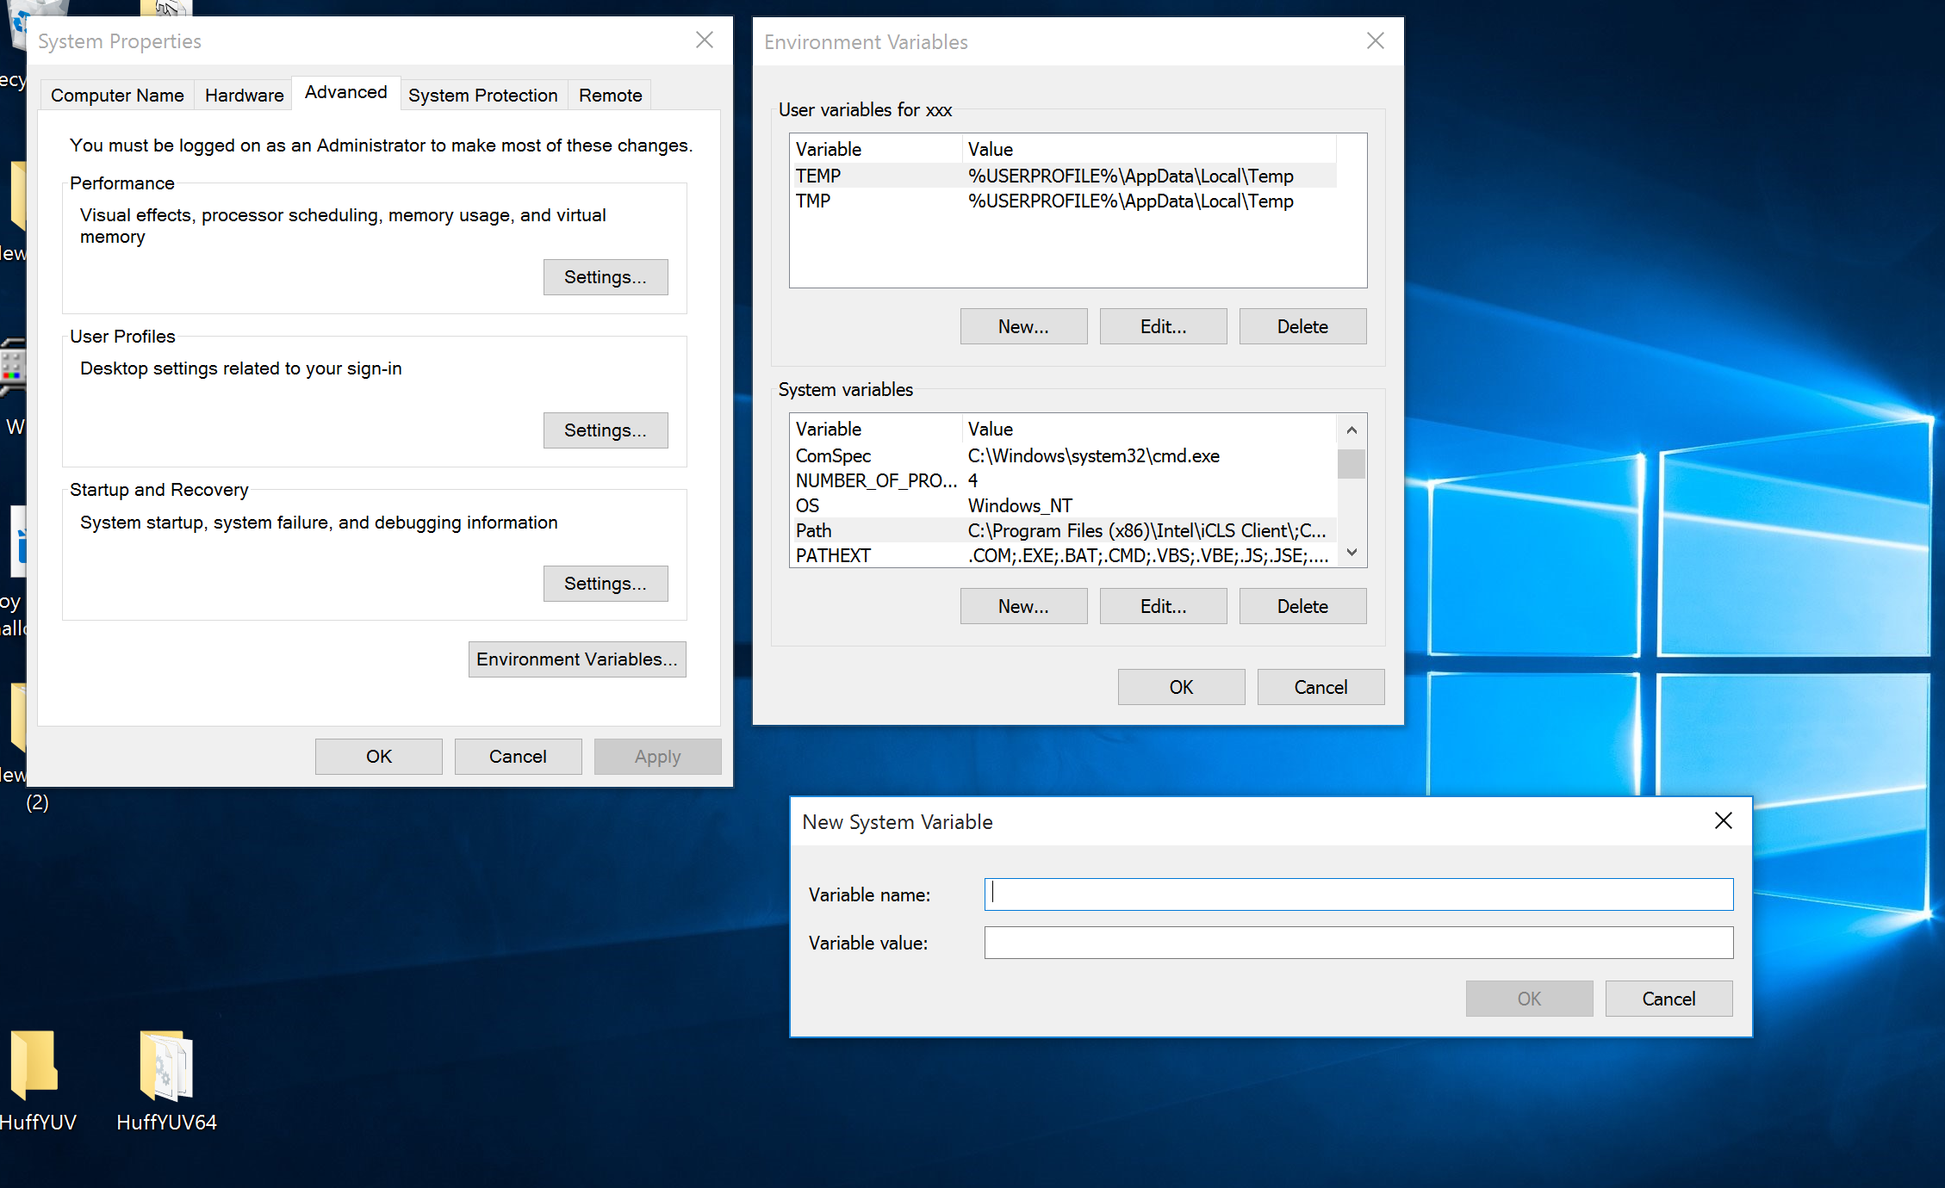The height and width of the screenshot is (1188, 1945).
Task: Select TMP user variable row
Action: click(x=1063, y=201)
